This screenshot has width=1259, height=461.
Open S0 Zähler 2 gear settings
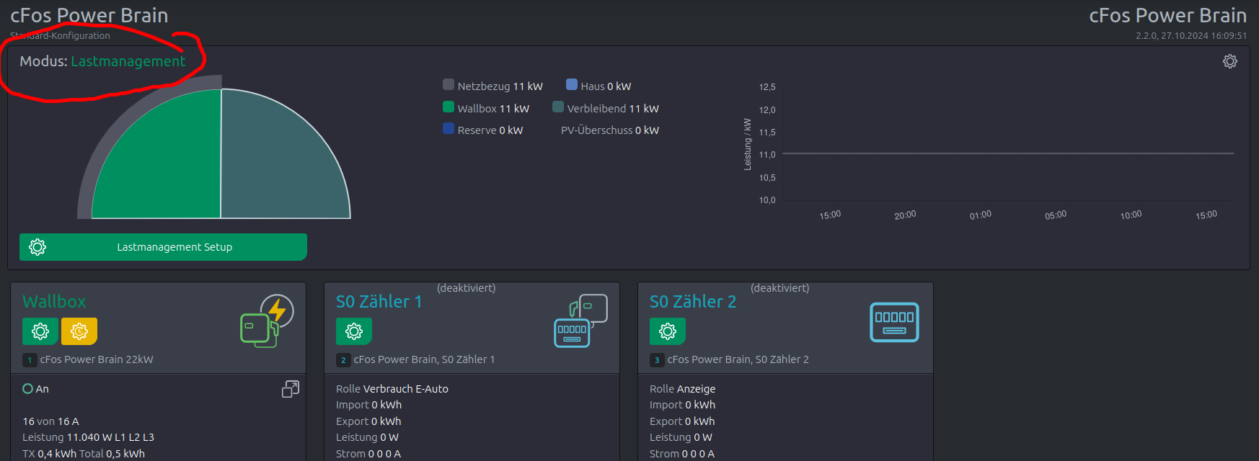point(668,331)
